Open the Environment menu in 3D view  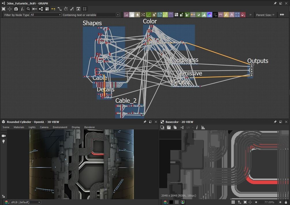click(60, 127)
